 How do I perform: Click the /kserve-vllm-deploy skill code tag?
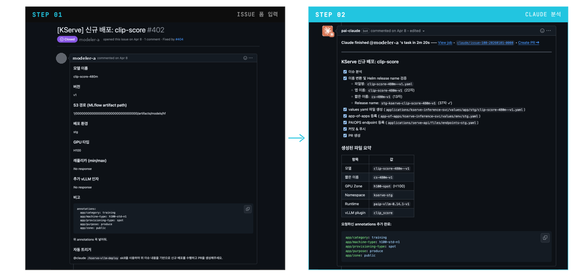coord(103,258)
